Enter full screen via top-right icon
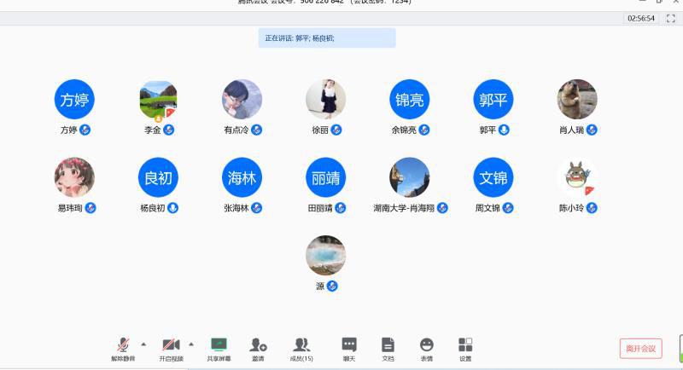 tap(670, 18)
